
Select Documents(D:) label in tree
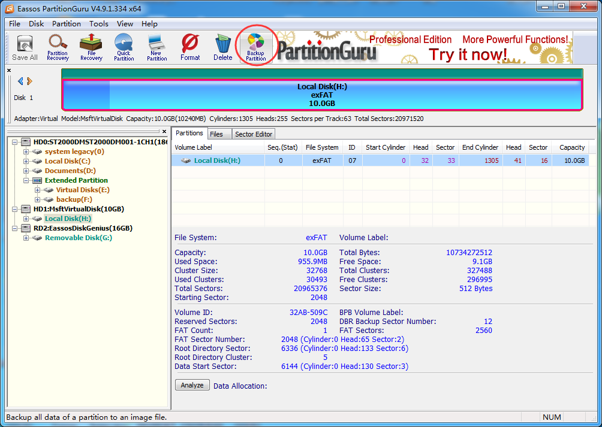point(70,171)
